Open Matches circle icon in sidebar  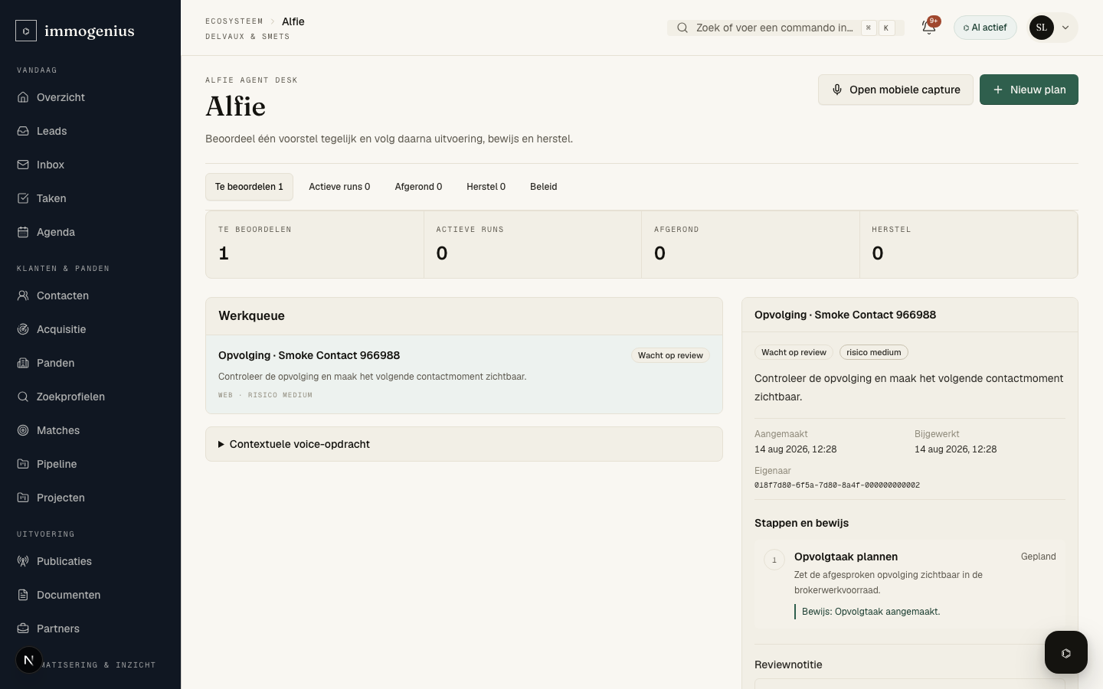point(23,430)
